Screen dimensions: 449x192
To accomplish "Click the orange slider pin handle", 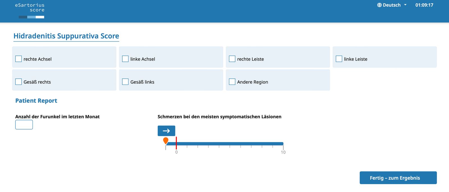I will [x=166, y=141].
